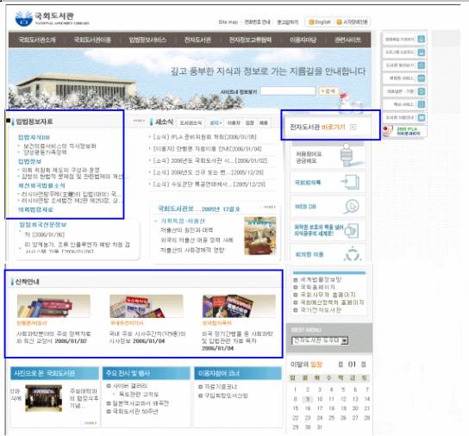469x436 pixels.
Task: Open the Site map link
Action: (x=228, y=22)
